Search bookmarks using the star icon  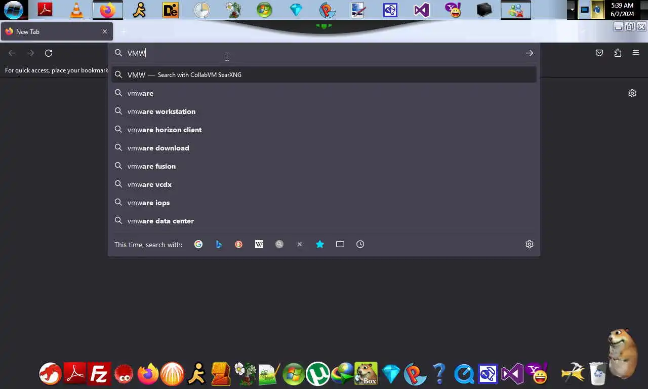pyautogui.click(x=320, y=244)
